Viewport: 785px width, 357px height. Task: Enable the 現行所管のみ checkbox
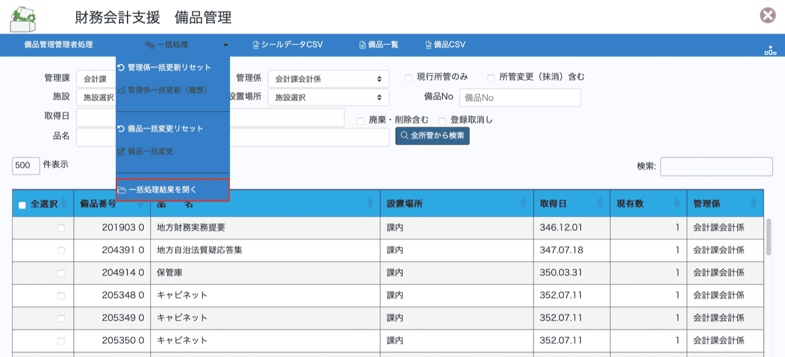pos(408,78)
